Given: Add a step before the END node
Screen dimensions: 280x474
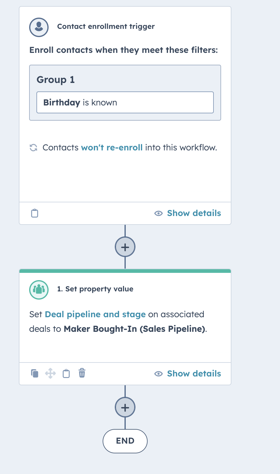Looking at the screenshot, I should (125, 407).
